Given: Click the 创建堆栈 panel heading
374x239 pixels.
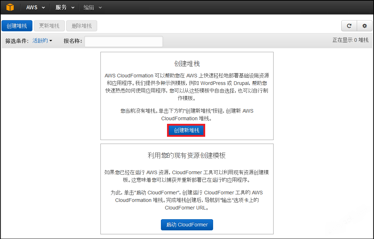Looking at the screenshot, I should [187, 64].
